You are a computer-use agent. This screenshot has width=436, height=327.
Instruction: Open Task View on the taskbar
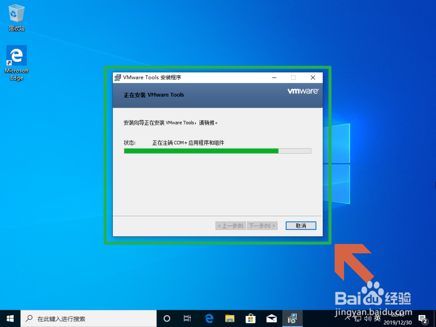[187, 318]
